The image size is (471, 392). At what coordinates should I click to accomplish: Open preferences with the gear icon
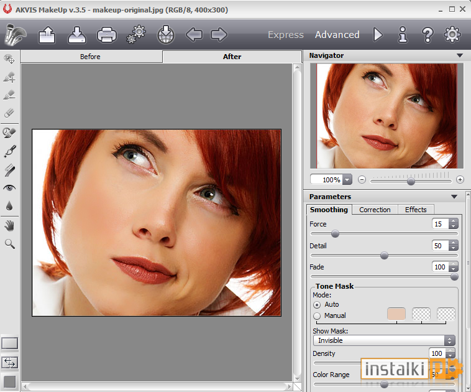pos(452,35)
